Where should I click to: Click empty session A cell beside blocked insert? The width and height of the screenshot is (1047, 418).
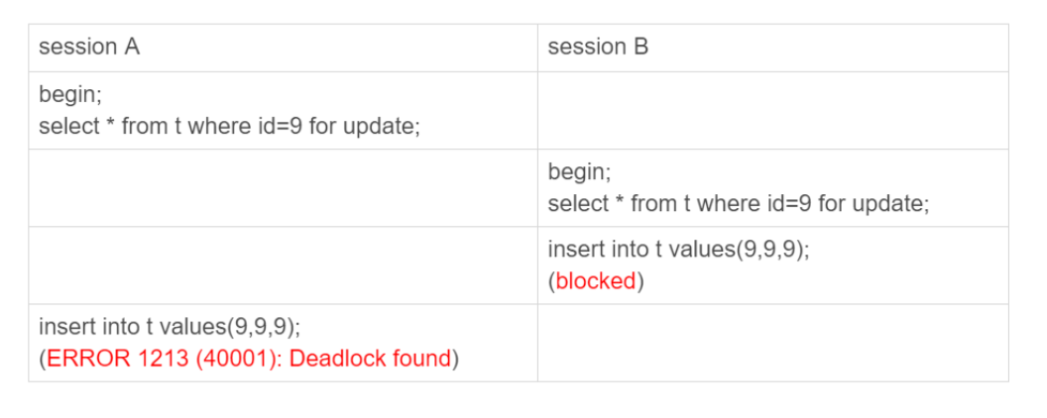coord(283,264)
